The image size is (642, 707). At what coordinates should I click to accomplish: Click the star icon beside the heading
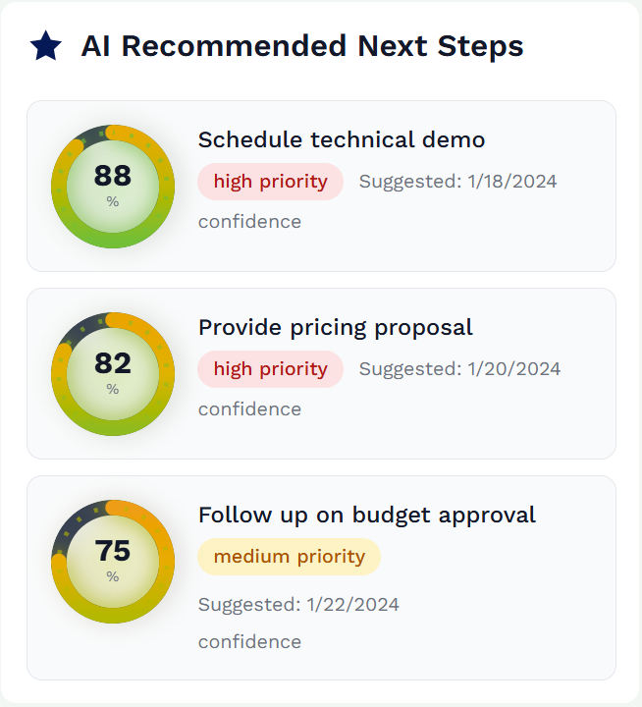[x=46, y=46]
